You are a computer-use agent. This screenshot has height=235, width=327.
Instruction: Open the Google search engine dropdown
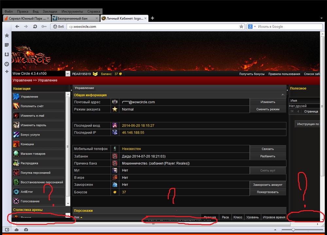point(255,26)
